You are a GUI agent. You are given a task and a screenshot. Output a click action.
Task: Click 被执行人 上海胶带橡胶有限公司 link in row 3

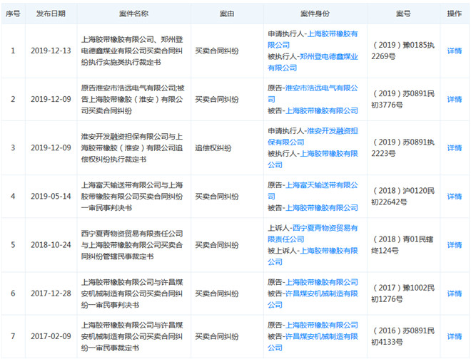pos(313,160)
